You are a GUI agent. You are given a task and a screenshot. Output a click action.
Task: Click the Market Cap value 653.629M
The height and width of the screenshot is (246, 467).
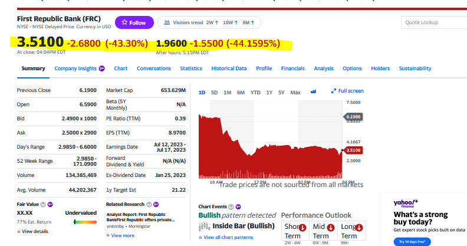click(x=173, y=90)
